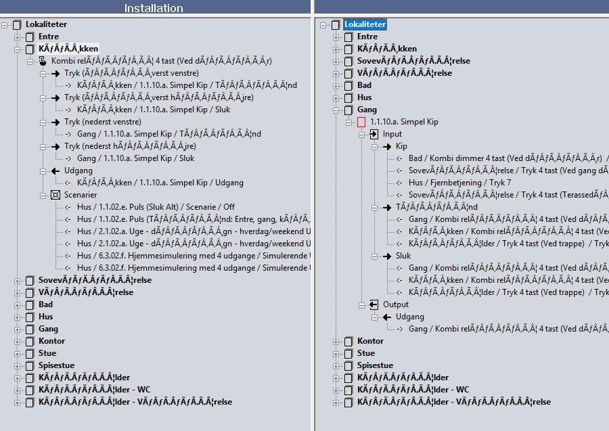The height and width of the screenshot is (431, 609).
Task: Select Hus / Fjernbetjening / Tryk 7 entry
Action: [459, 183]
